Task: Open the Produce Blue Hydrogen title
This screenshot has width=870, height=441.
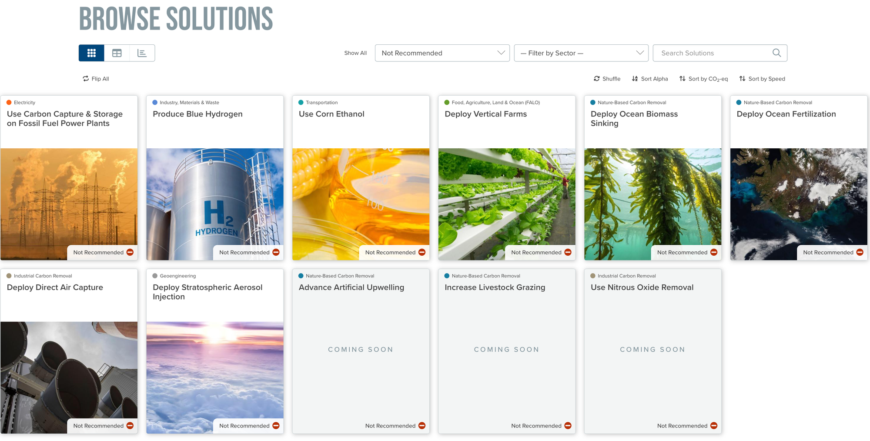Action: click(197, 114)
